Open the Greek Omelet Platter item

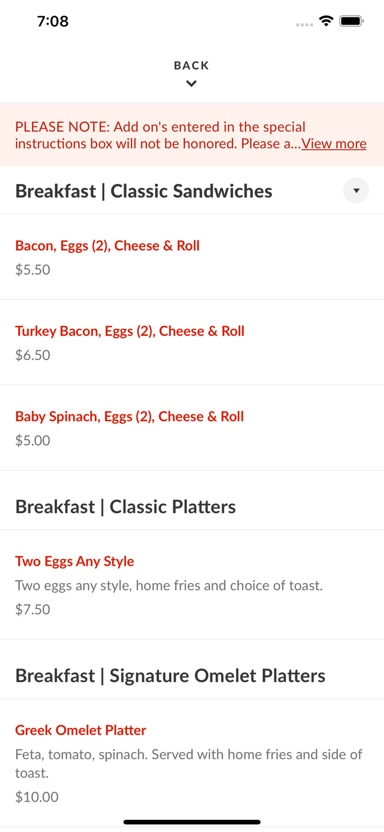point(80,730)
